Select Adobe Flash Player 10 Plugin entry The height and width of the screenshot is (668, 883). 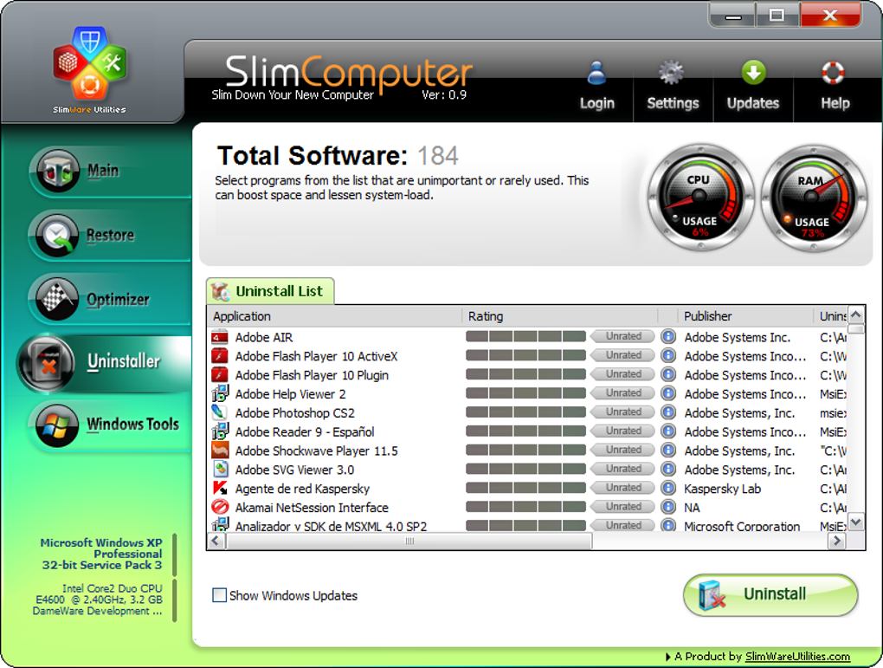[312, 374]
